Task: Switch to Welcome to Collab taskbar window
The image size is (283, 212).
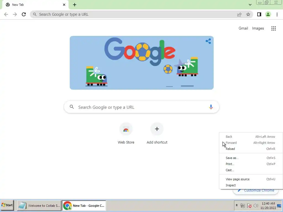Action: pyautogui.click(x=39, y=205)
